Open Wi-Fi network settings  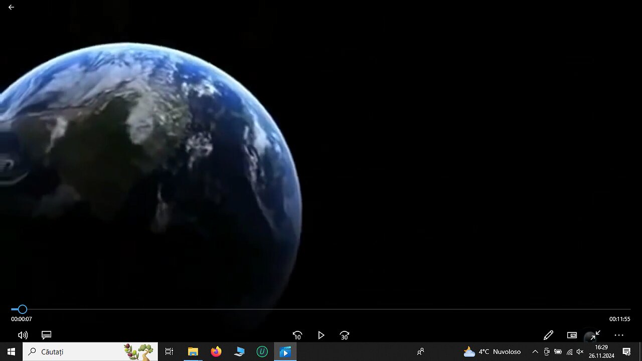coord(569,351)
